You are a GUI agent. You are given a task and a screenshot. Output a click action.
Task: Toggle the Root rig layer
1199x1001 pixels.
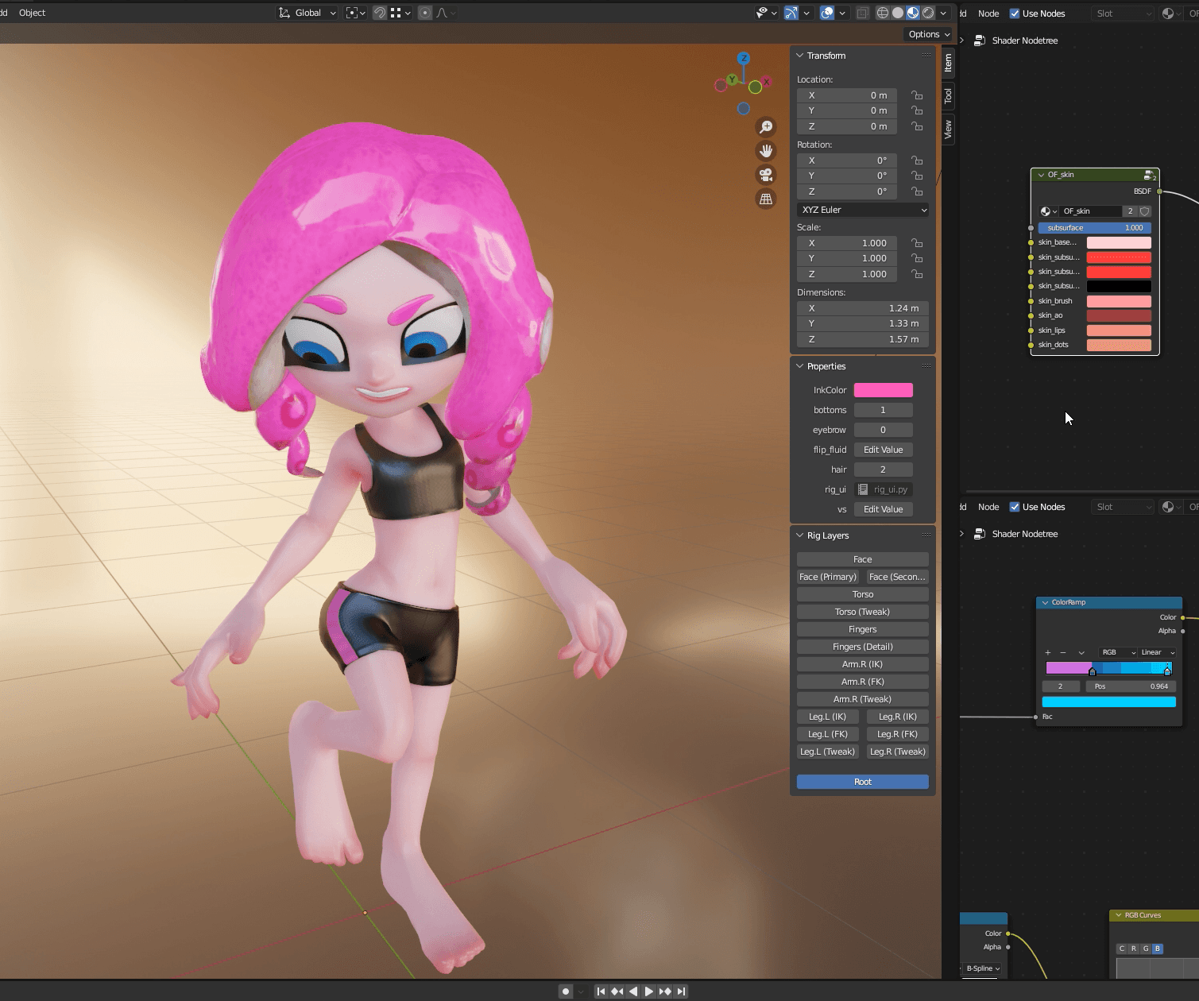(x=863, y=782)
